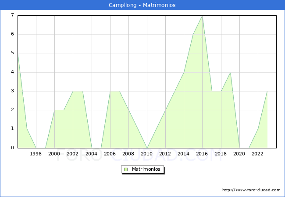
Task: Select the 2018 x-axis label
Action: pyautogui.click(x=221, y=154)
